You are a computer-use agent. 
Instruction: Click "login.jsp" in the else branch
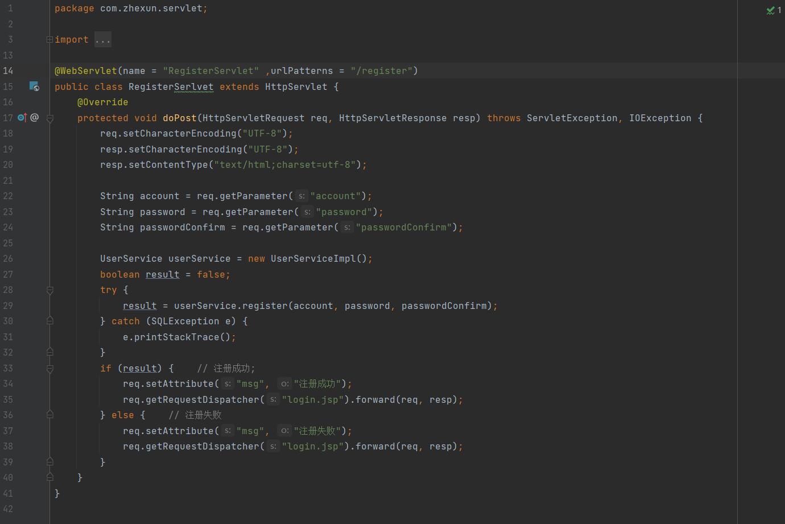(x=313, y=447)
